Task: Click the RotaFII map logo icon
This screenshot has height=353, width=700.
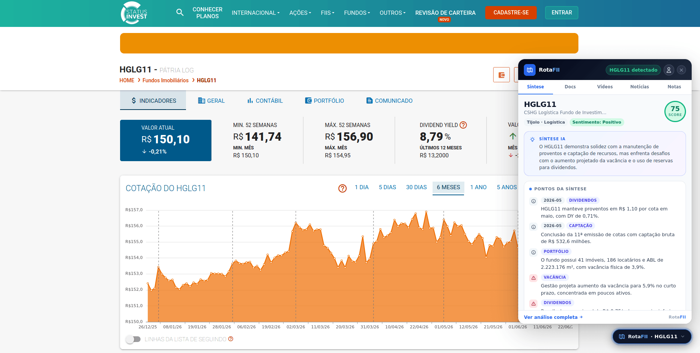Action: [530, 70]
